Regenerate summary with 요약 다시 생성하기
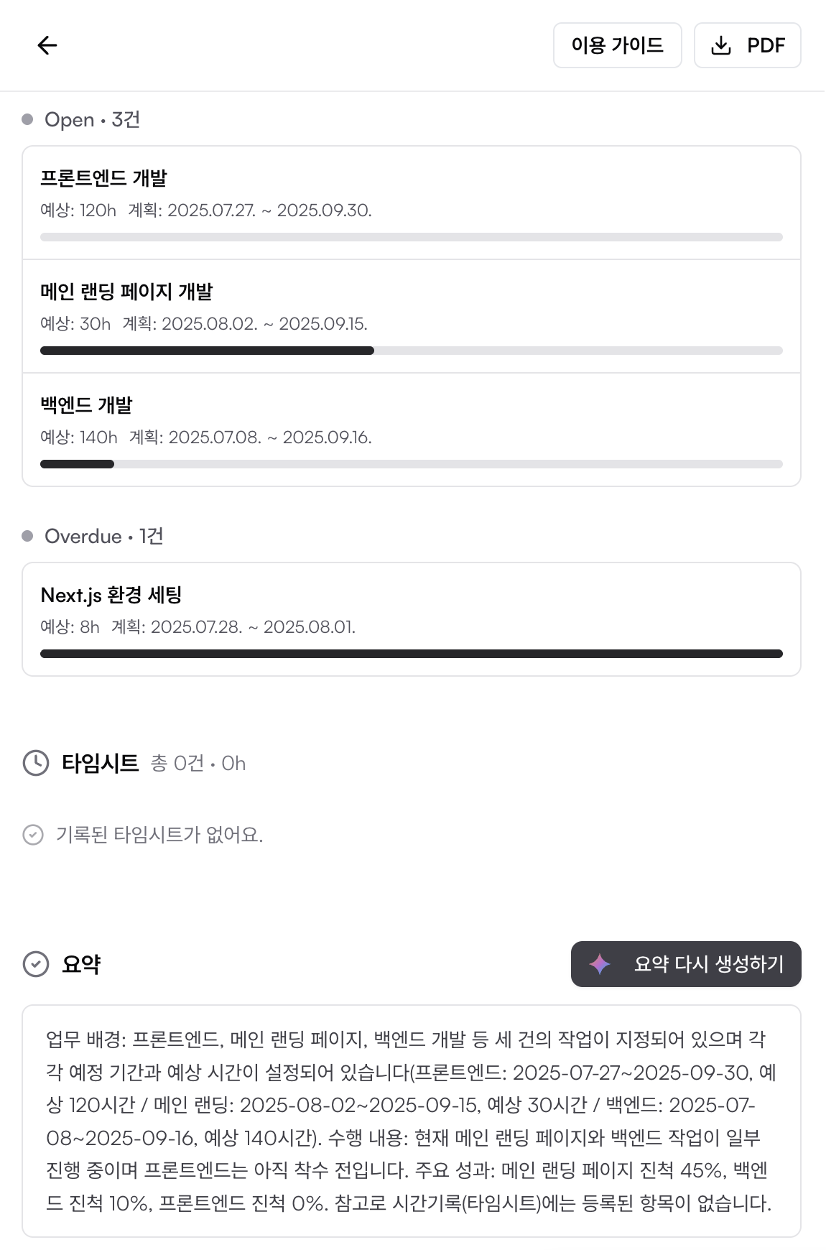This screenshot has height=1250, width=826. click(708, 964)
